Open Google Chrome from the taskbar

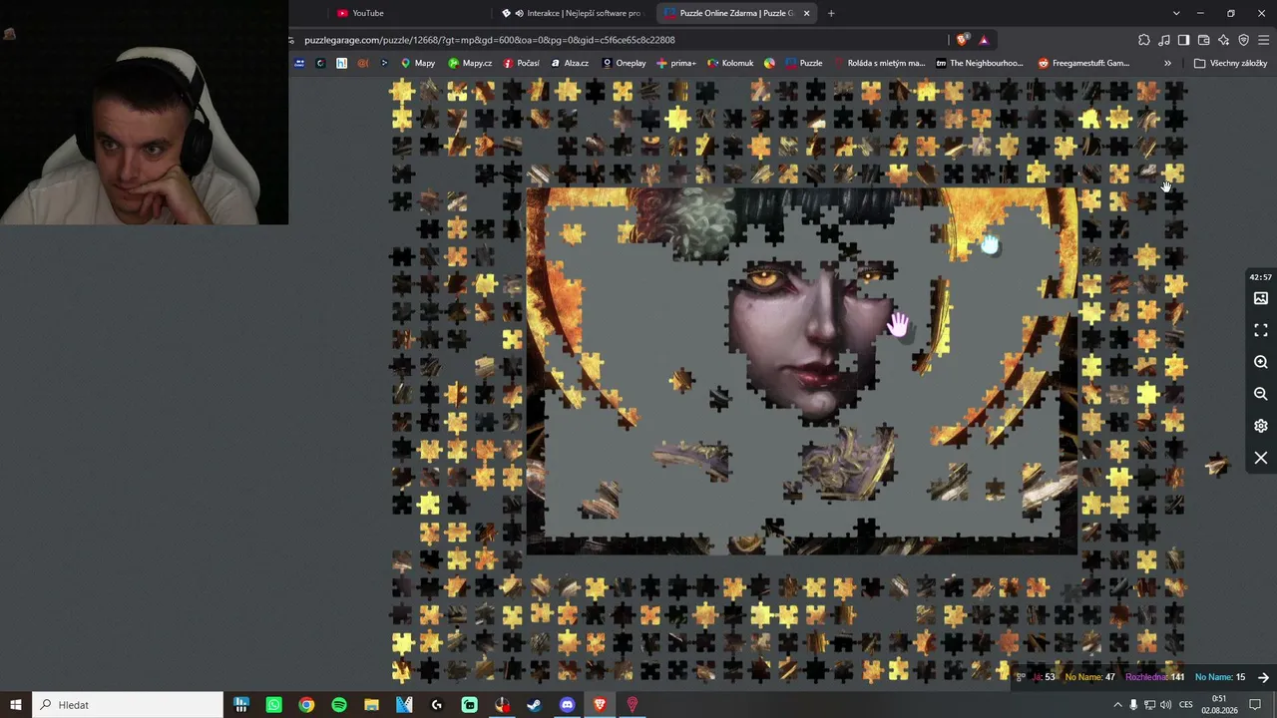click(306, 705)
